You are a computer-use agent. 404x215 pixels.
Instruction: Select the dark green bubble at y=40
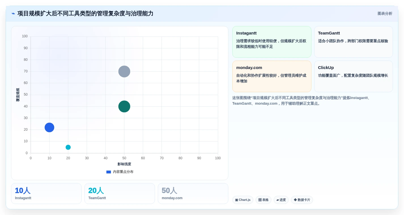click(x=124, y=106)
